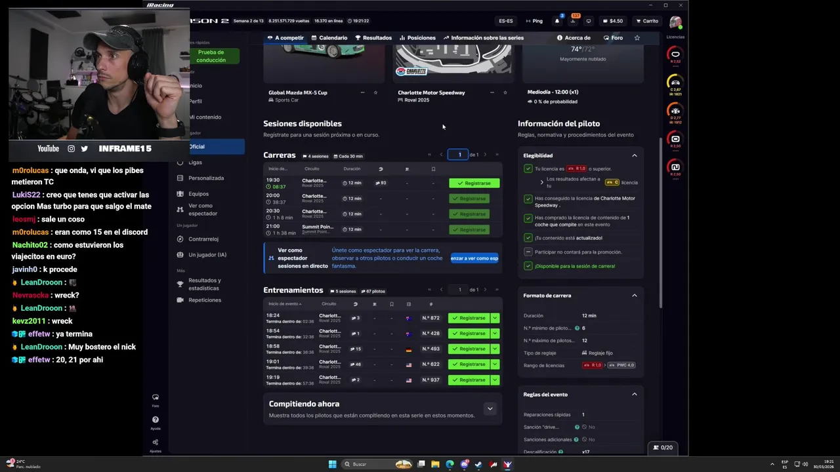Open the notifications bell icon

tap(557, 21)
